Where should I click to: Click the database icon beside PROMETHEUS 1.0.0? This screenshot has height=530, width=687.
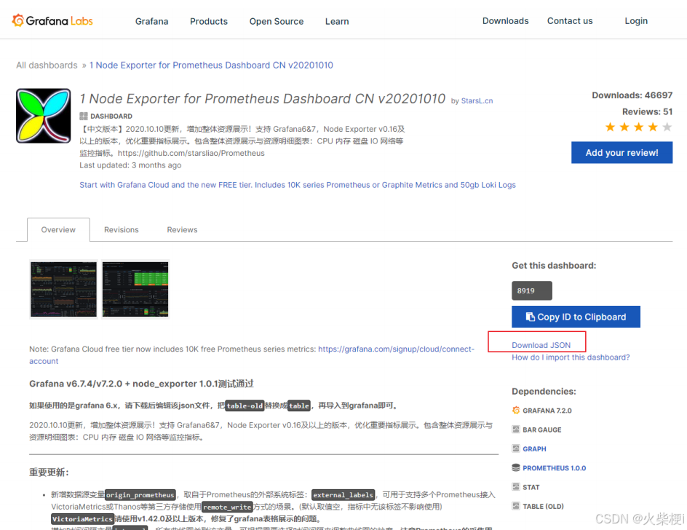pyautogui.click(x=516, y=467)
